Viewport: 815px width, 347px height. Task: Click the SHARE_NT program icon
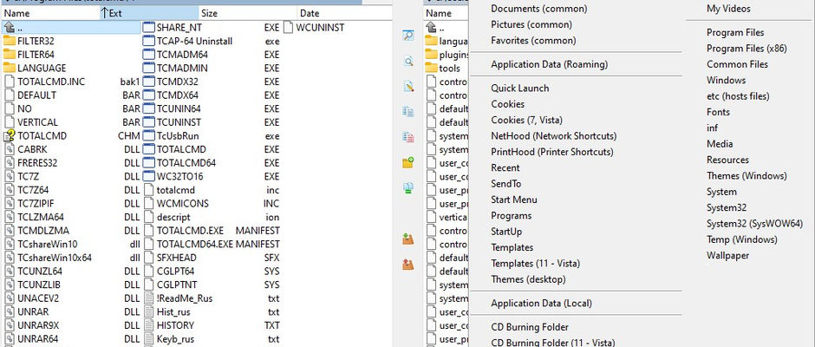(x=148, y=28)
